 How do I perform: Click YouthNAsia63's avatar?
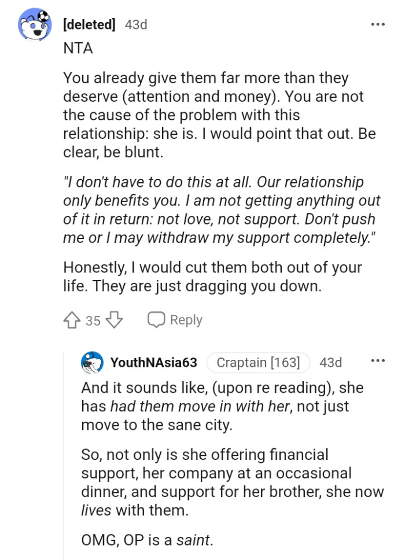[91, 363]
